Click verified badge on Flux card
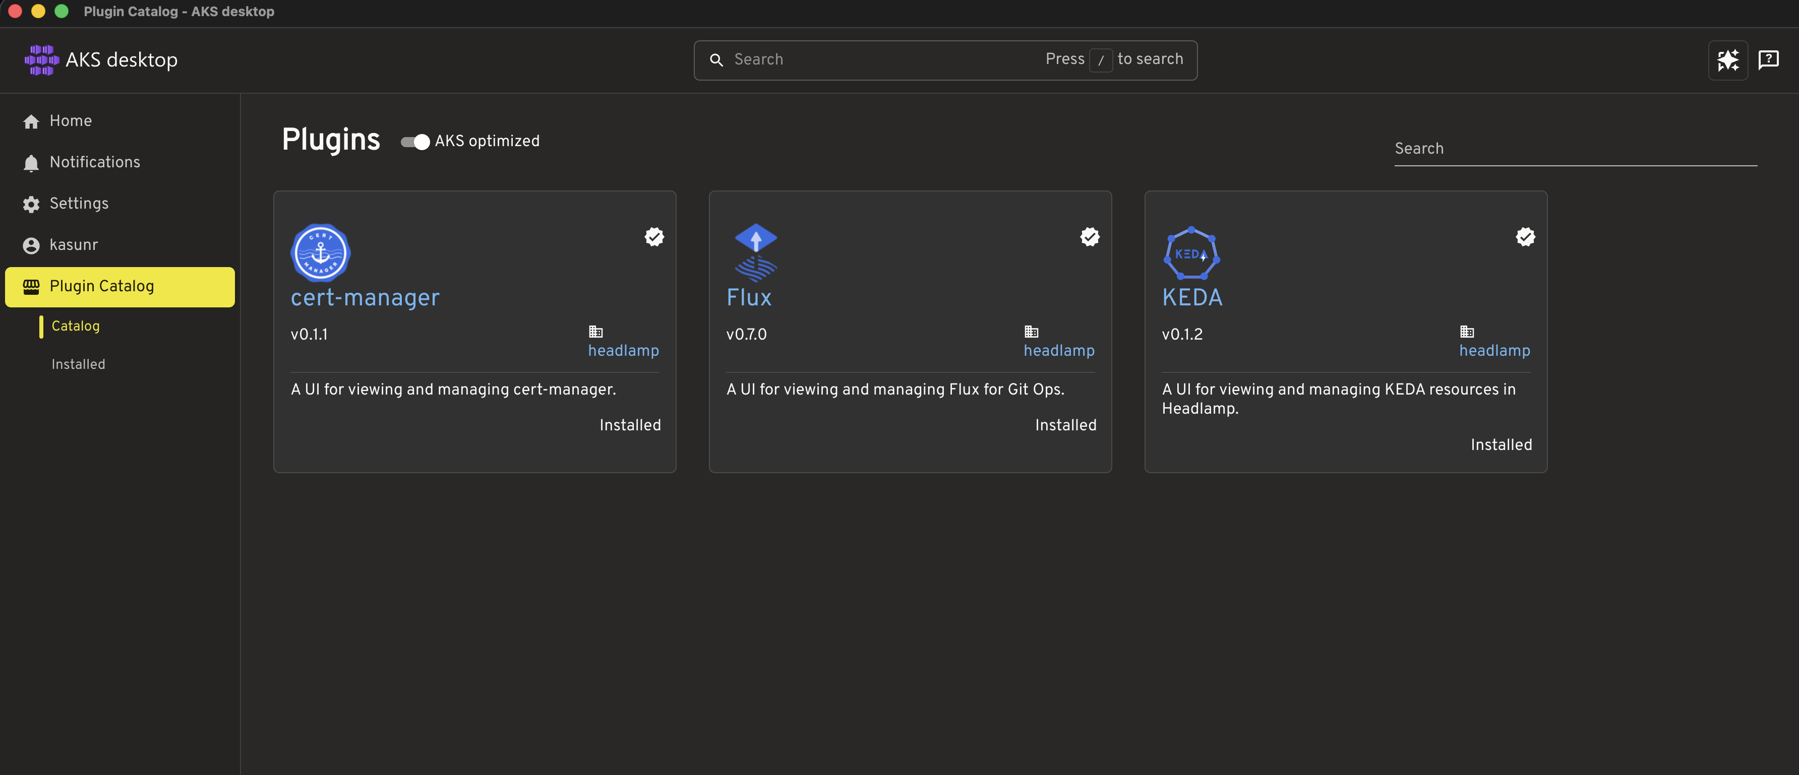 [1090, 237]
